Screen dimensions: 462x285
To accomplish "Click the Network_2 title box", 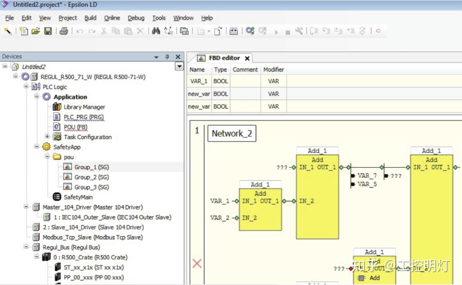I will 232,133.
